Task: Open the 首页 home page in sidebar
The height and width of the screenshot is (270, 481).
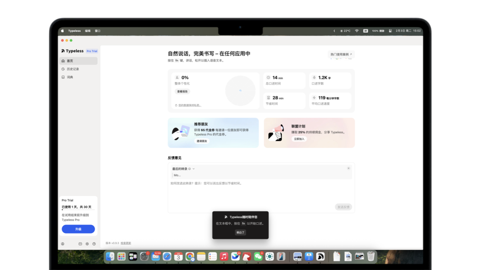Action: [70, 61]
